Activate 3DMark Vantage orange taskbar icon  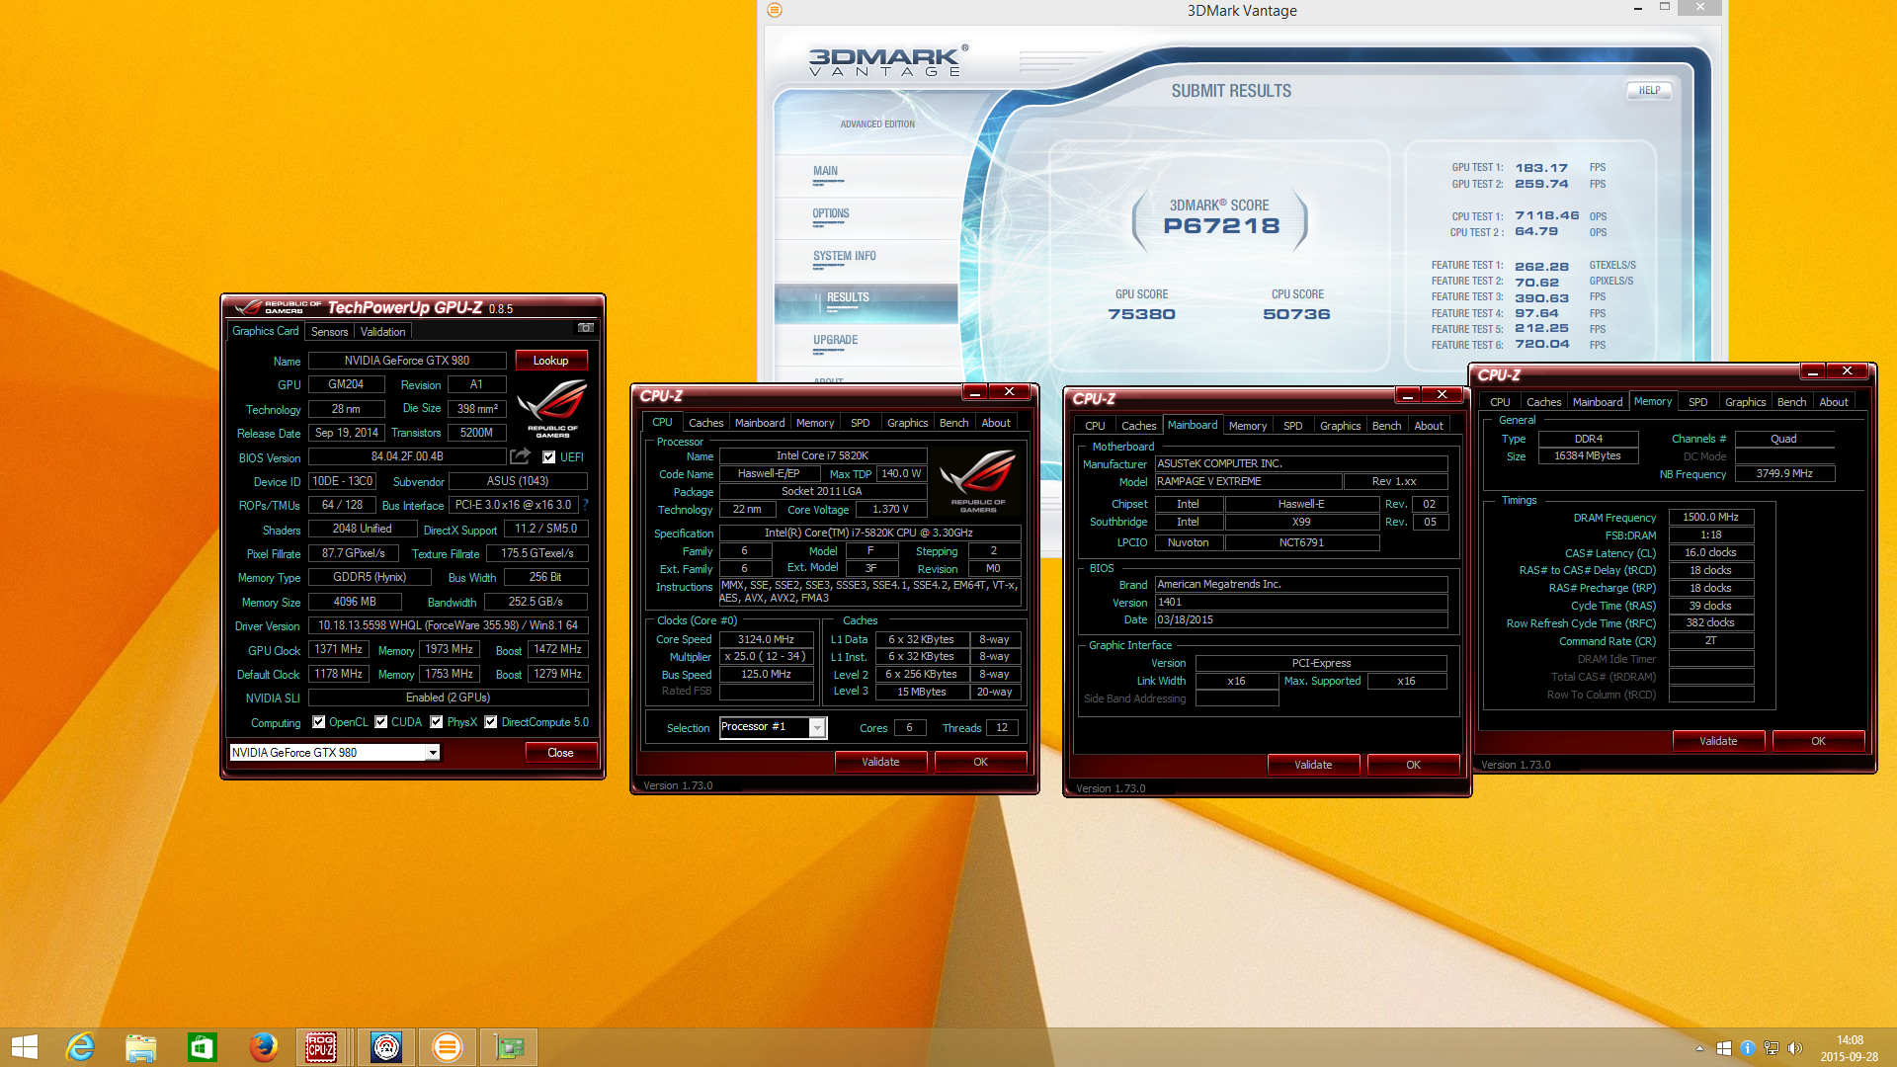pos(447,1047)
